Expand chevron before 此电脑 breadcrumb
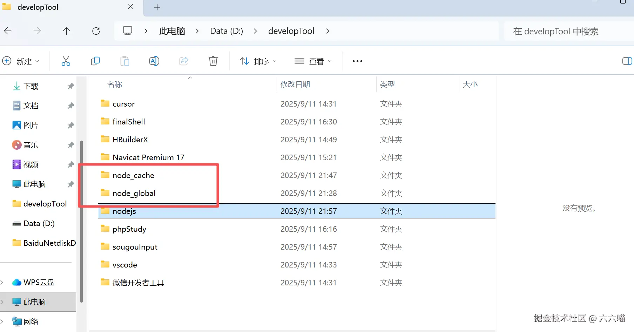Screen dimensions: 634x332 pyautogui.click(x=146, y=31)
